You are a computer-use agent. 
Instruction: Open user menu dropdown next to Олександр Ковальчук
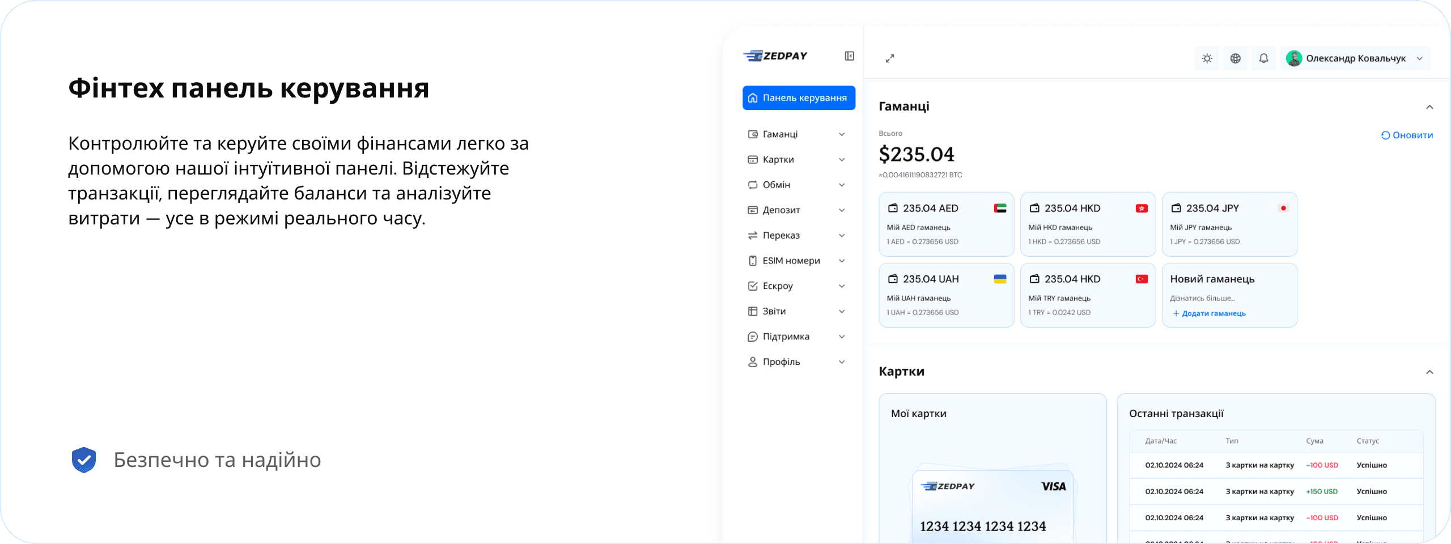click(1420, 58)
